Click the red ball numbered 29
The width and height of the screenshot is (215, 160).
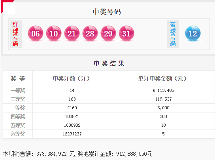click(108, 33)
